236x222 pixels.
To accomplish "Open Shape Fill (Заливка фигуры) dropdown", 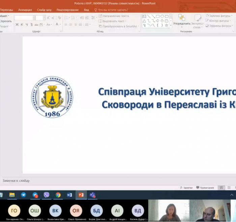I will [219, 16].
